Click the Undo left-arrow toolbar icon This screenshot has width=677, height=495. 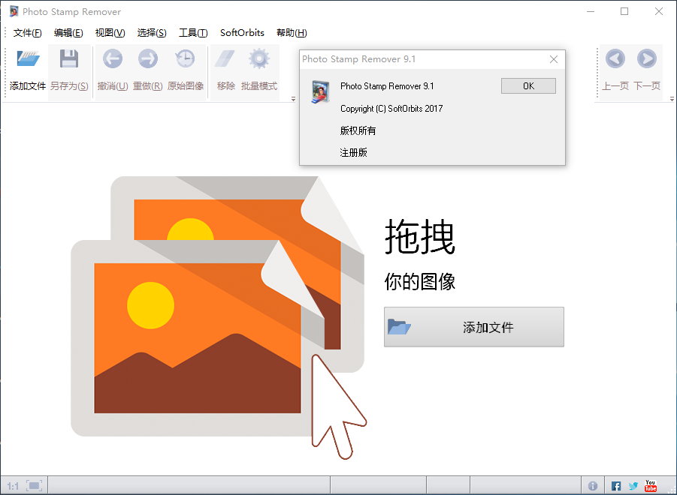(x=113, y=58)
